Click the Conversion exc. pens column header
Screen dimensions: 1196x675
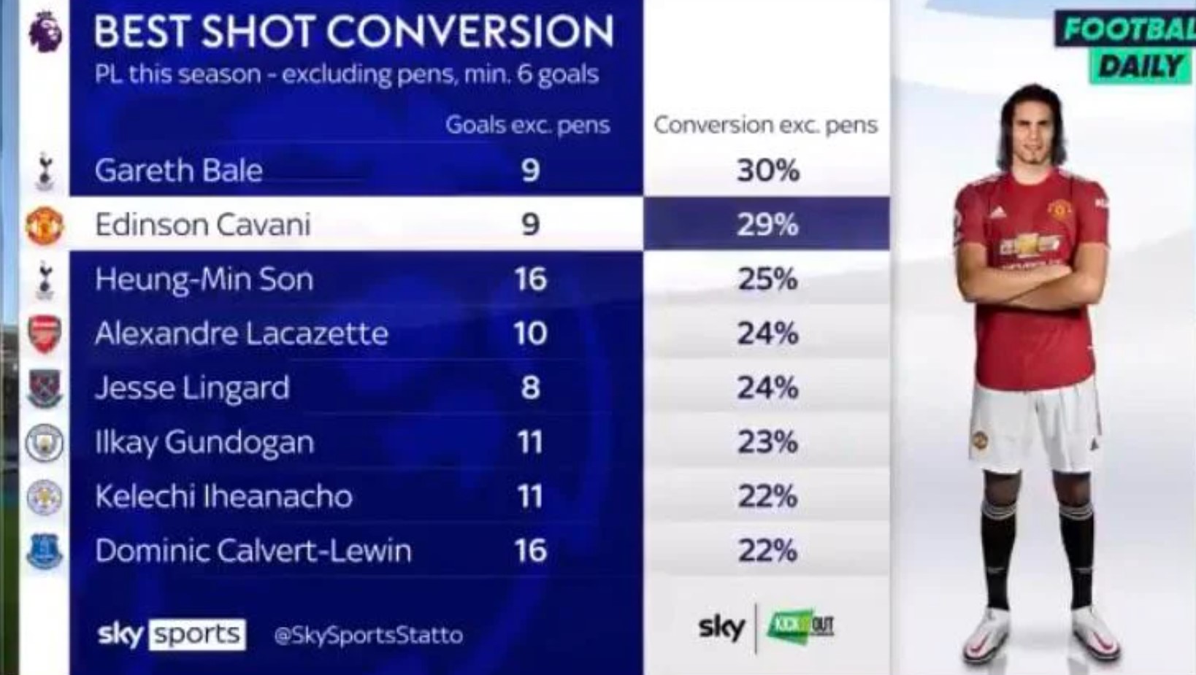(x=765, y=125)
